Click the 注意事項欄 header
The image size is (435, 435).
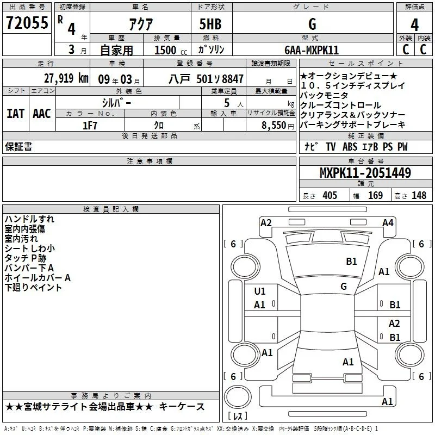tap(149, 161)
